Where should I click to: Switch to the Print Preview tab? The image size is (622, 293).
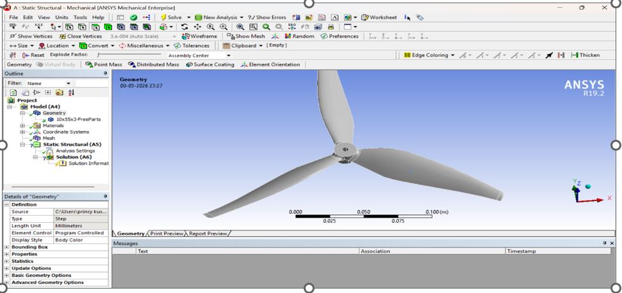167,234
